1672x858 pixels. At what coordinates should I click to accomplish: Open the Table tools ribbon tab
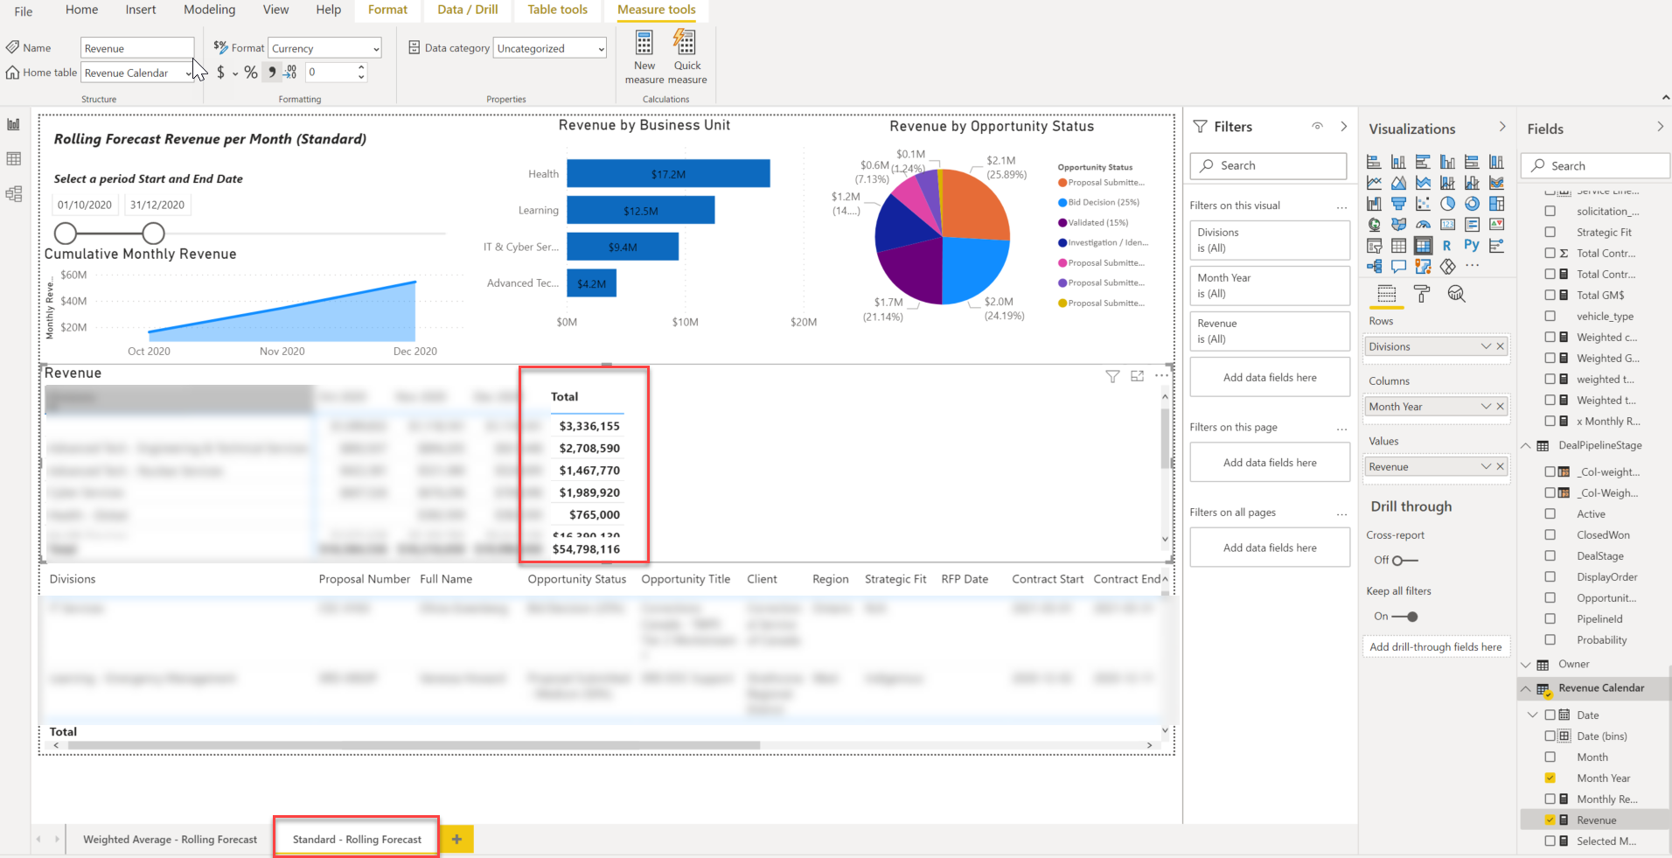click(557, 10)
